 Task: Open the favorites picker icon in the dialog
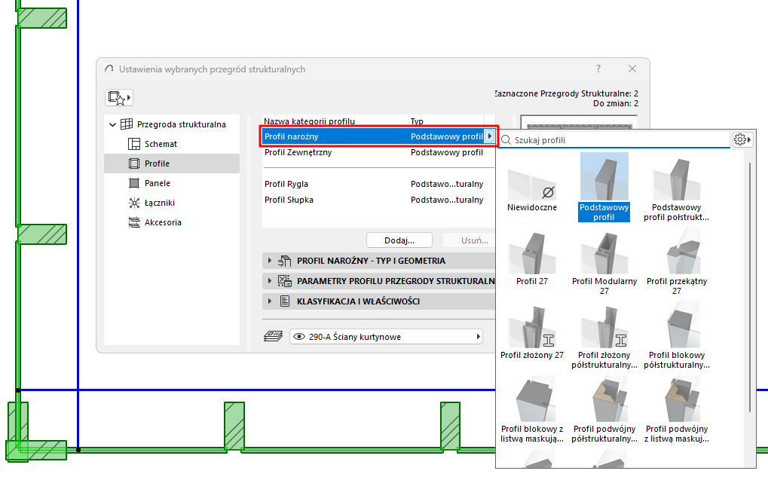click(x=118, y=97)
